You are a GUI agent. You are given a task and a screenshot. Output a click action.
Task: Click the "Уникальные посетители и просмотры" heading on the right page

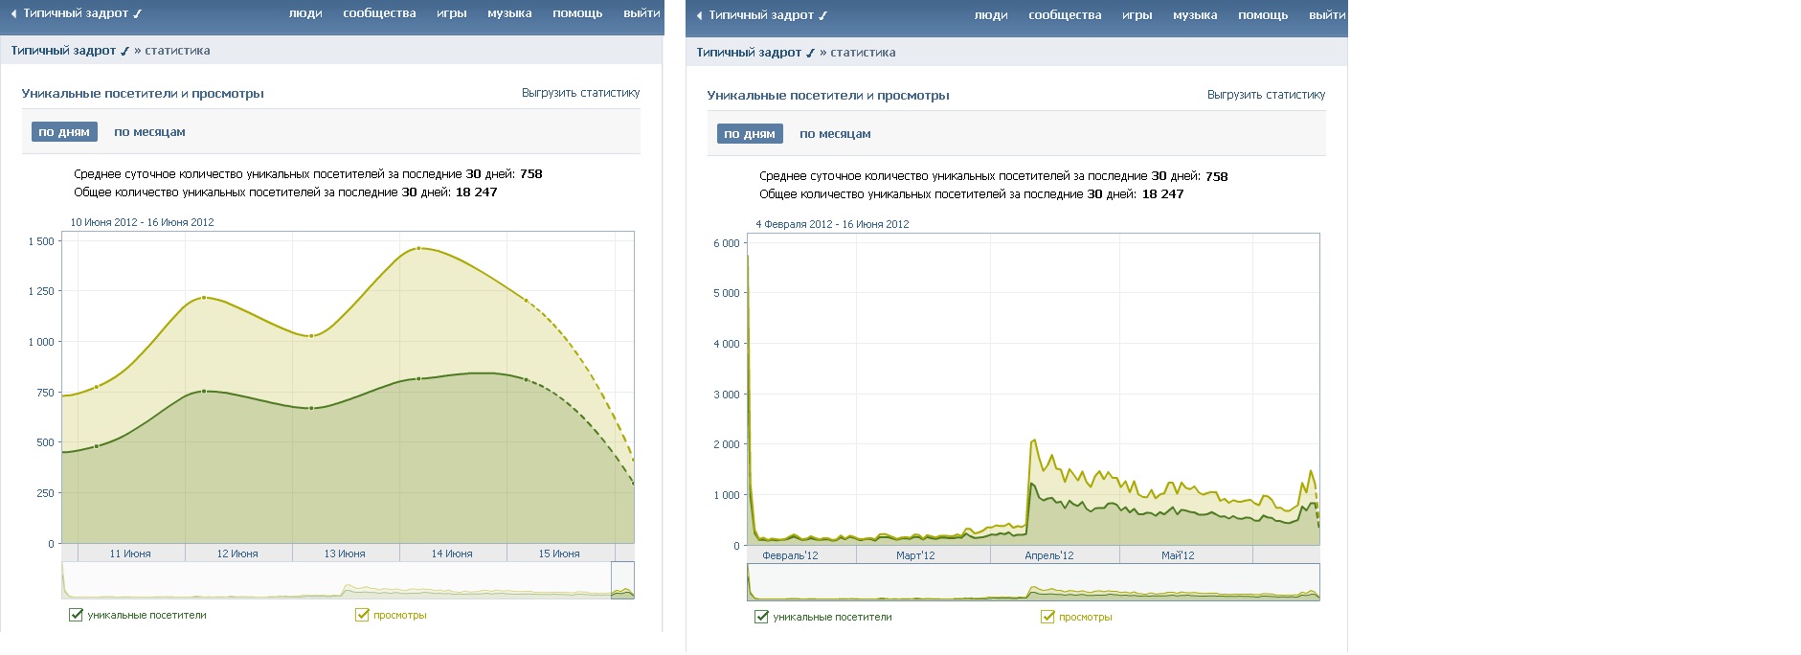coord(828,95)
